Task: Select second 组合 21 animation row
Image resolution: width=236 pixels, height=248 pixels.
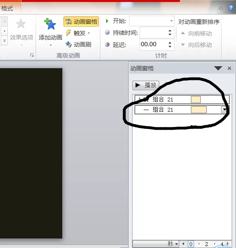Action: 182,110
